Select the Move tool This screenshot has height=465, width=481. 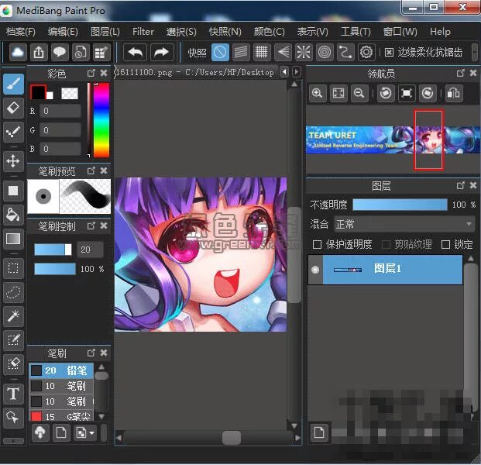coord(13,161)
